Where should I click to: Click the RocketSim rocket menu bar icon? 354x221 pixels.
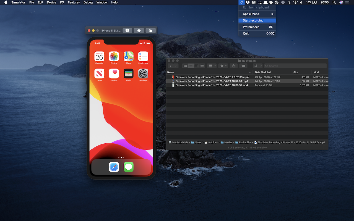pos(241,2)
